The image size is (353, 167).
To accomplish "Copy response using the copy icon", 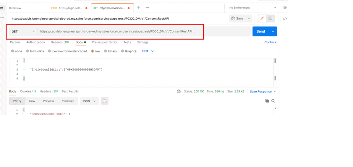I will 267,101.
